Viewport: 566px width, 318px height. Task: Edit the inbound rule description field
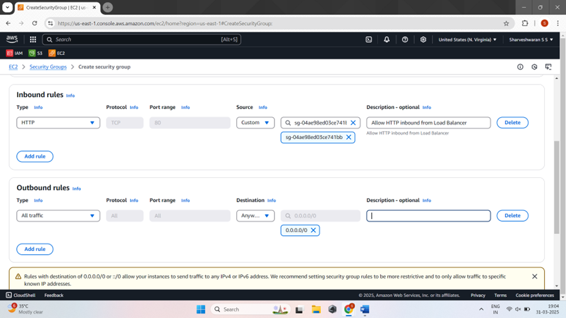428,123
